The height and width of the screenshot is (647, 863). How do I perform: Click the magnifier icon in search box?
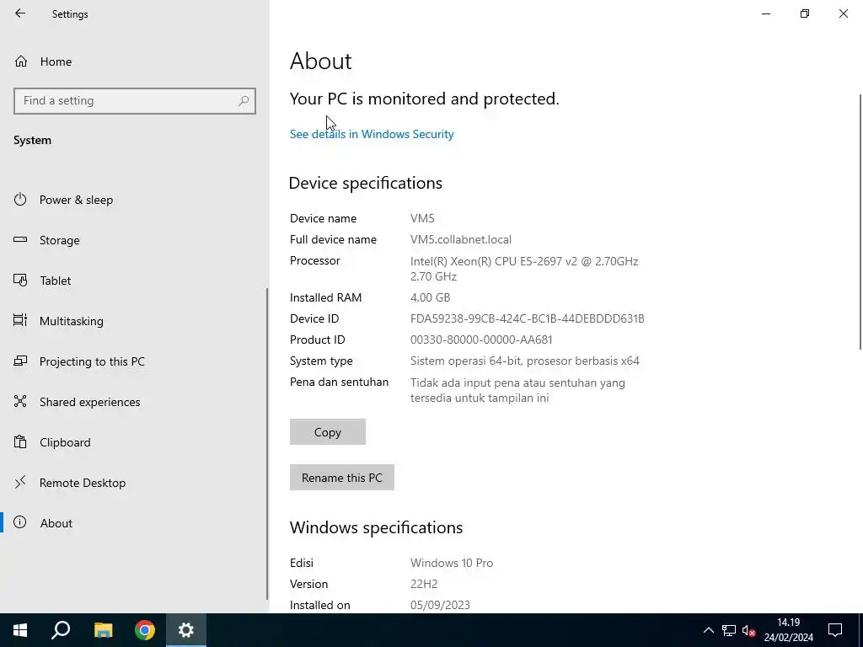tap(244, 101)
